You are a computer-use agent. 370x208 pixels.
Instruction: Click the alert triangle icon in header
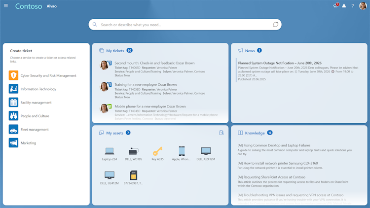click(344, 5)
